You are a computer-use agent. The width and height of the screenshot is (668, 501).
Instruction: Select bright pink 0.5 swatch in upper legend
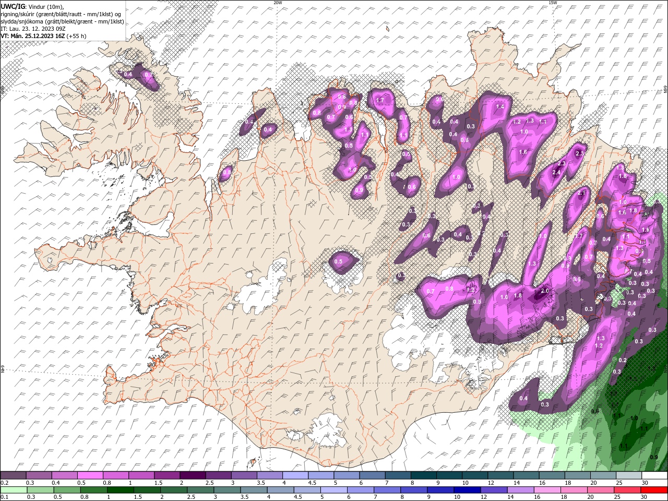(90, 475)
